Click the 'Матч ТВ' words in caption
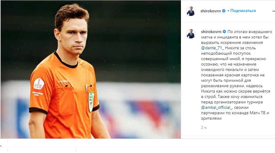275x153 pixels. tap(258, 113)
